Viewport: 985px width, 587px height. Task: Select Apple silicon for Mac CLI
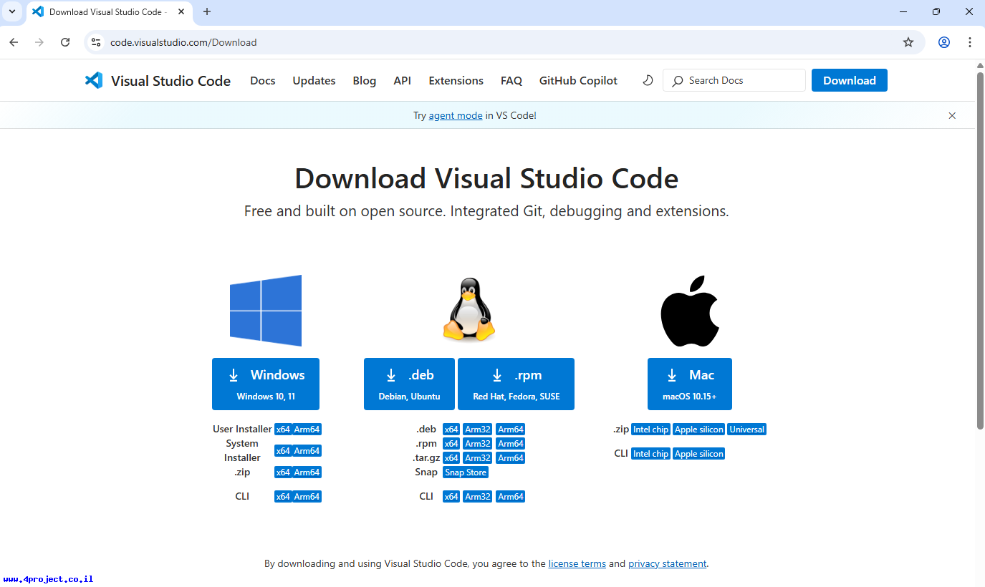(699, 454)
